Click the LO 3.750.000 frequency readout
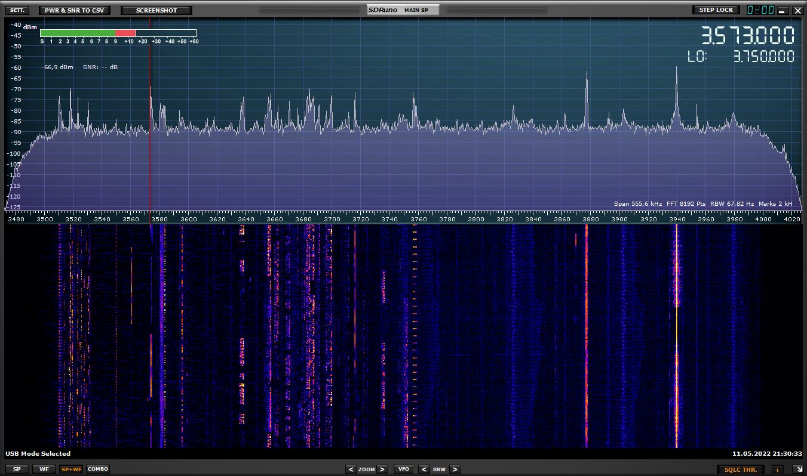This screenshot has height=476, width=807. coord(741,57)
